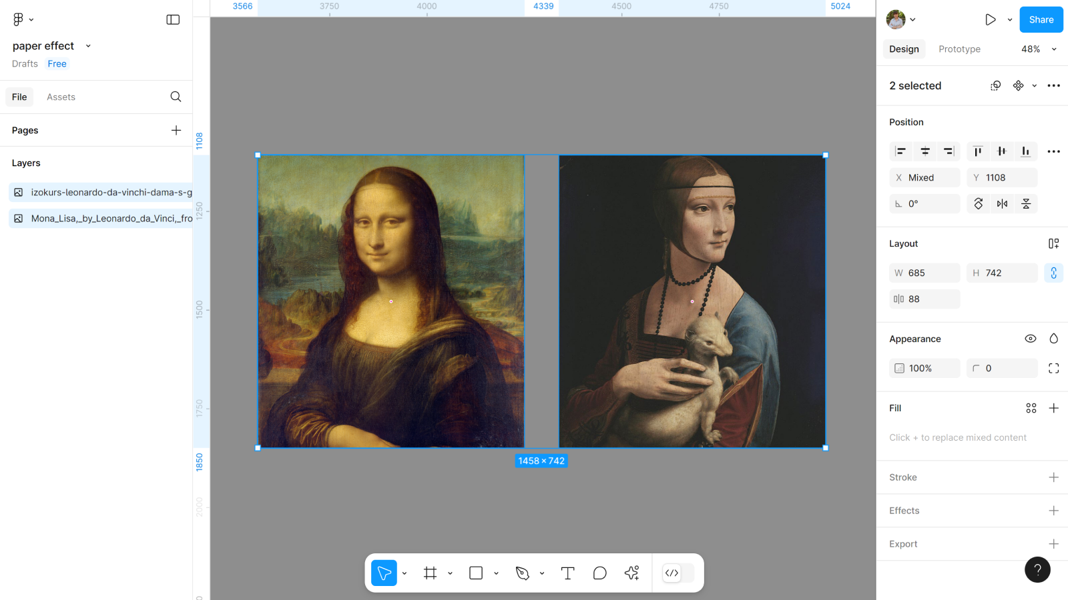Flip selection horizontally
Screen dimensions: 1068x600
click(x=1002, y=204)
